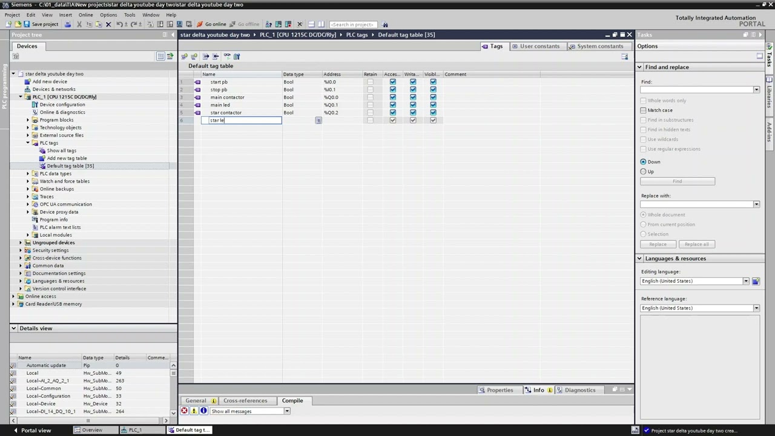Click the Export tags arrow icon
This screenshot has height=436, width=775.
[x=206, y=56]
